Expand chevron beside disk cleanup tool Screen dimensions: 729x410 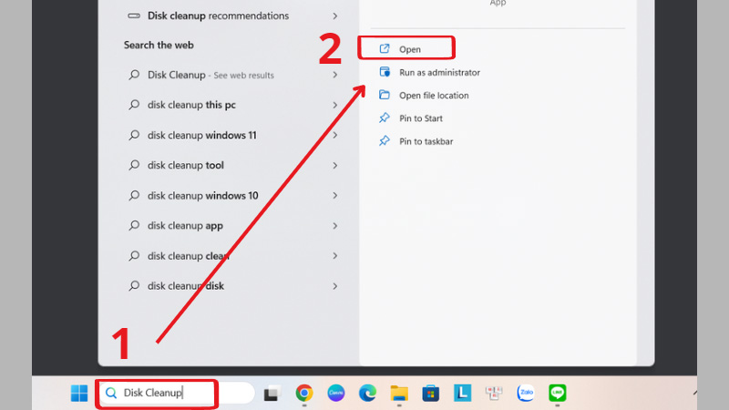[x=335, y=165]
